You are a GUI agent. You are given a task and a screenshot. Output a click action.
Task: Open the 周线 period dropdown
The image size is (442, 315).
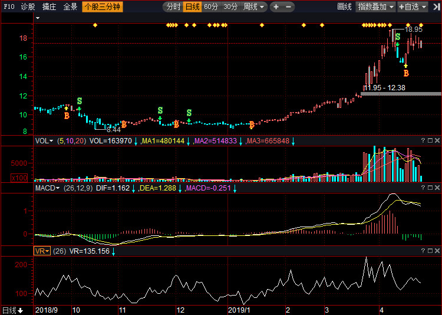pyautogui.click(x=254, y=7)
